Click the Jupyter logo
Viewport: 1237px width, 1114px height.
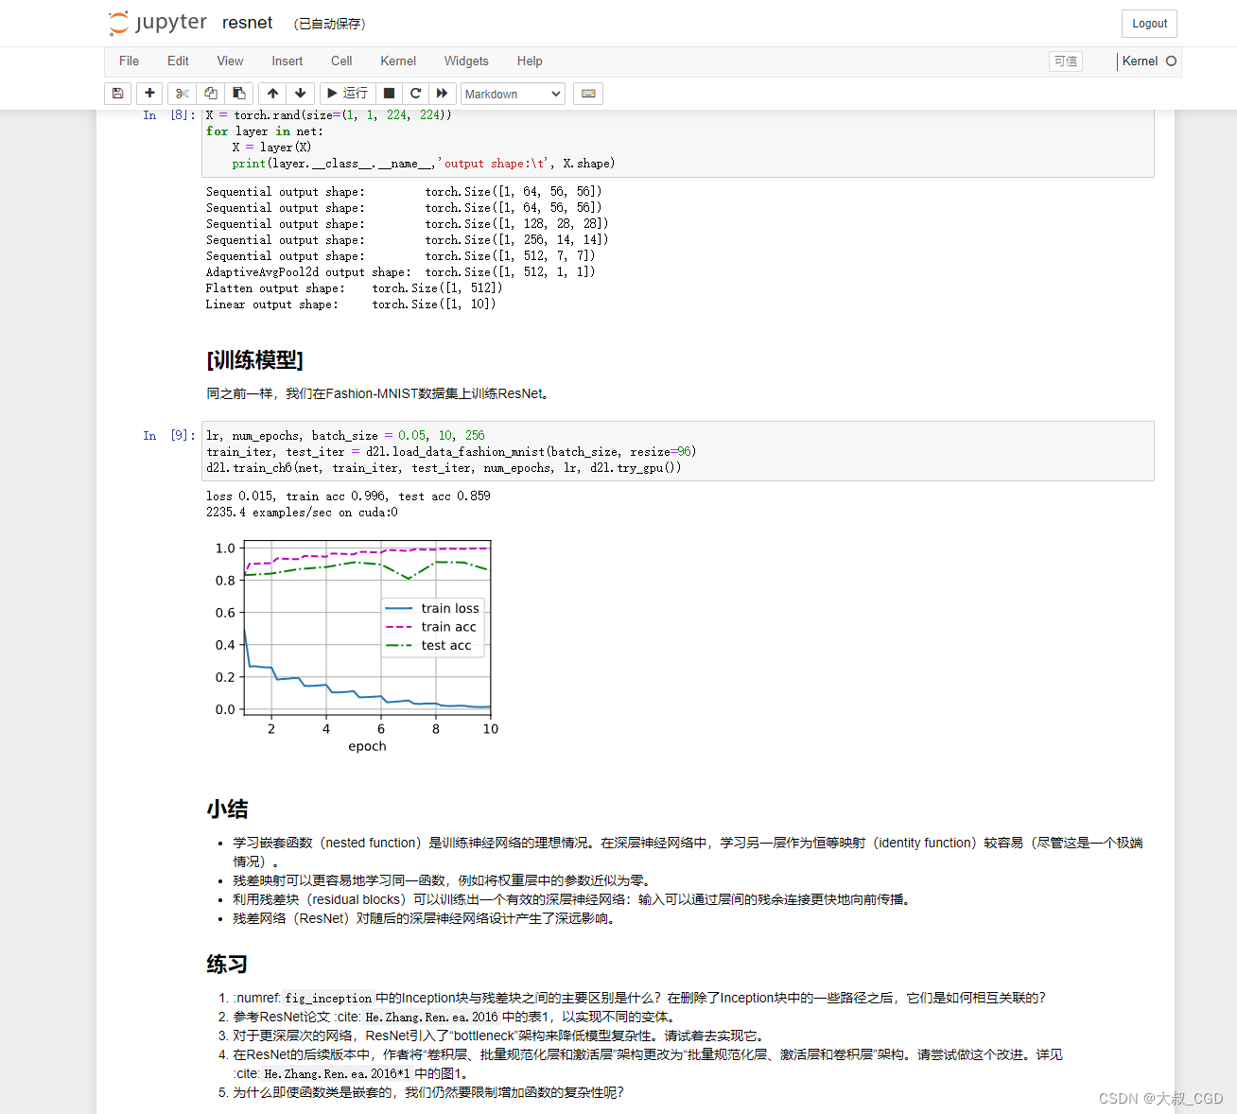coord(157,23)
